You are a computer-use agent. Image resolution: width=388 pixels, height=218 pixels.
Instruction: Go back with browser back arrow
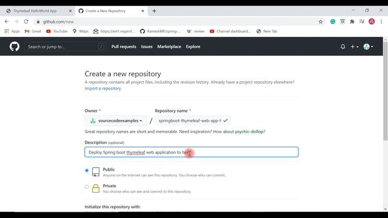point(7,22)
